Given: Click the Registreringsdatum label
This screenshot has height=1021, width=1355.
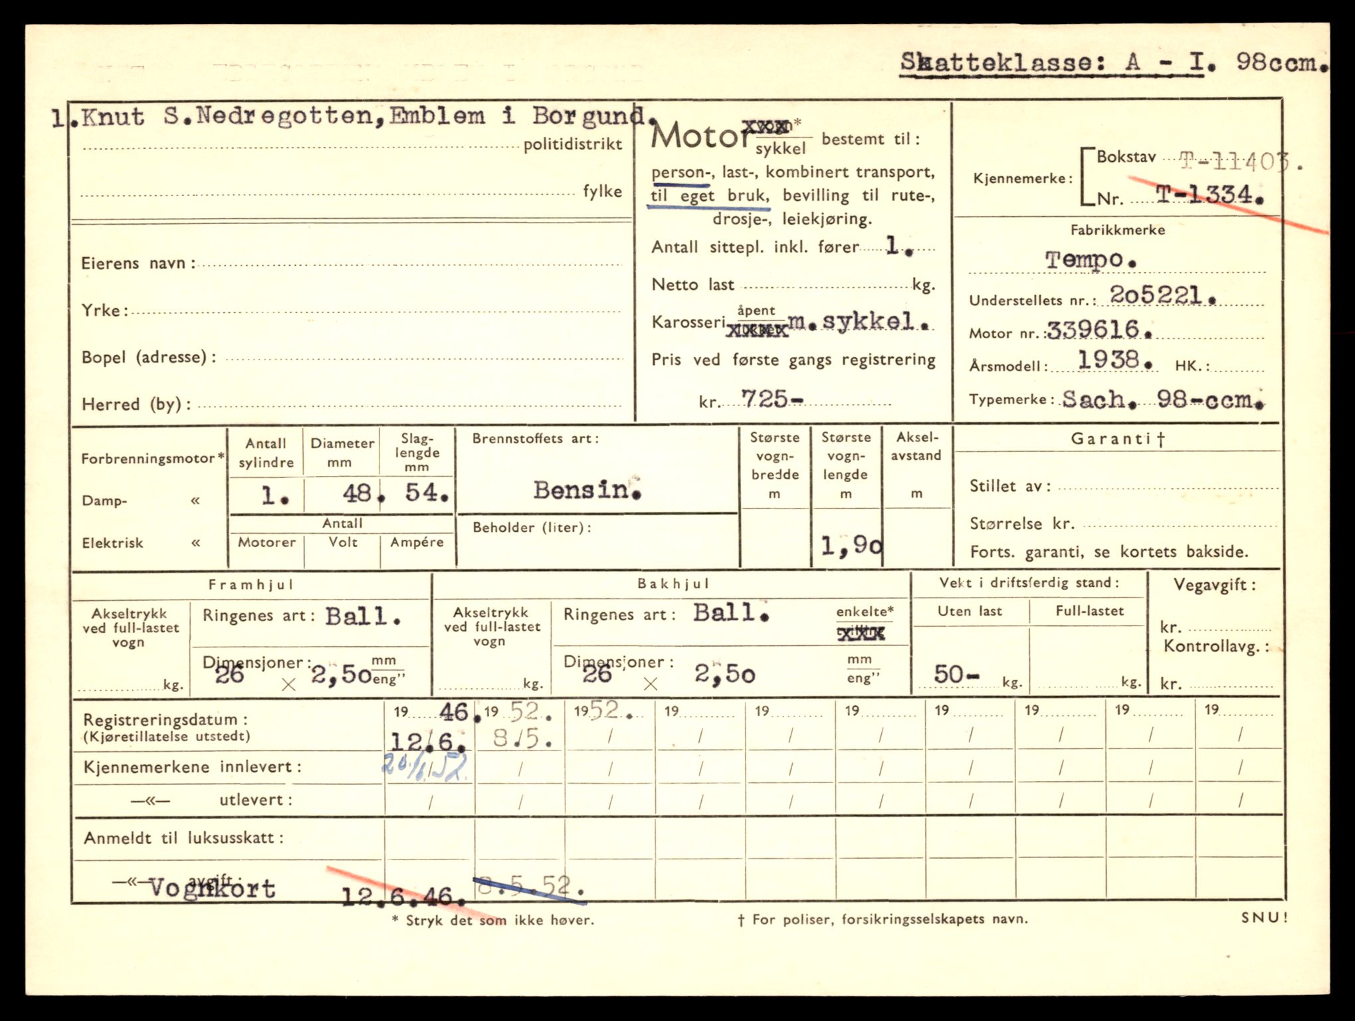Looking at the screenshot, I should 166,719.
